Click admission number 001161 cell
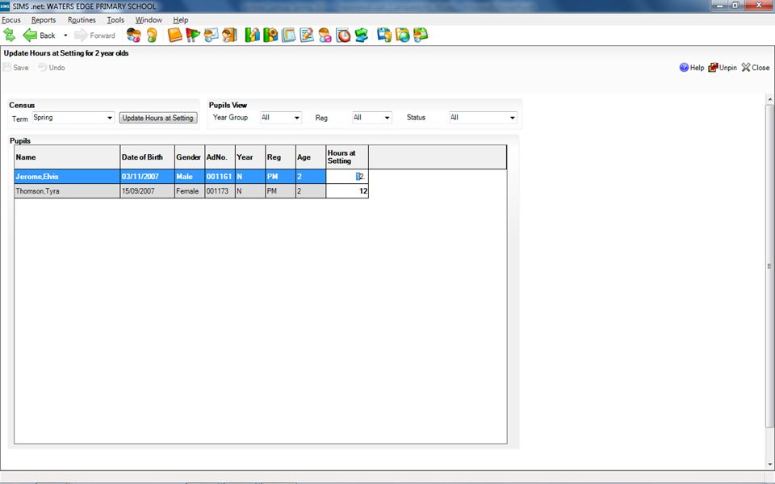Screen dimensions: 775x484 (x=220, y=177)
